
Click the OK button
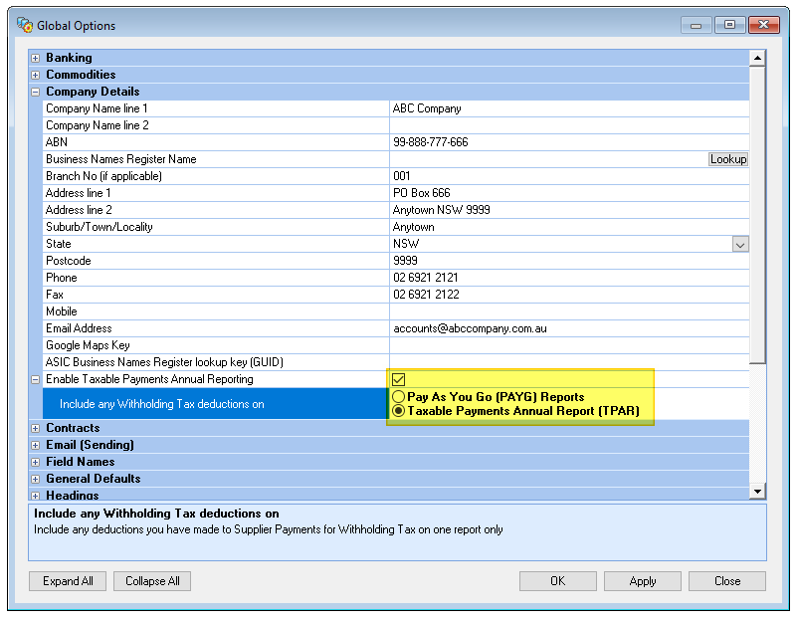coord(557,581)
